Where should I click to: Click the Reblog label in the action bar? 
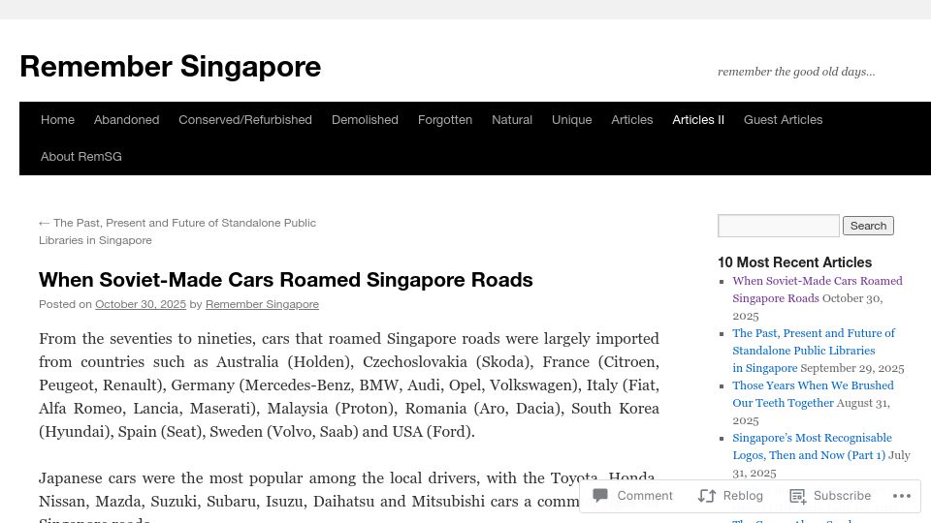(743, 496)
